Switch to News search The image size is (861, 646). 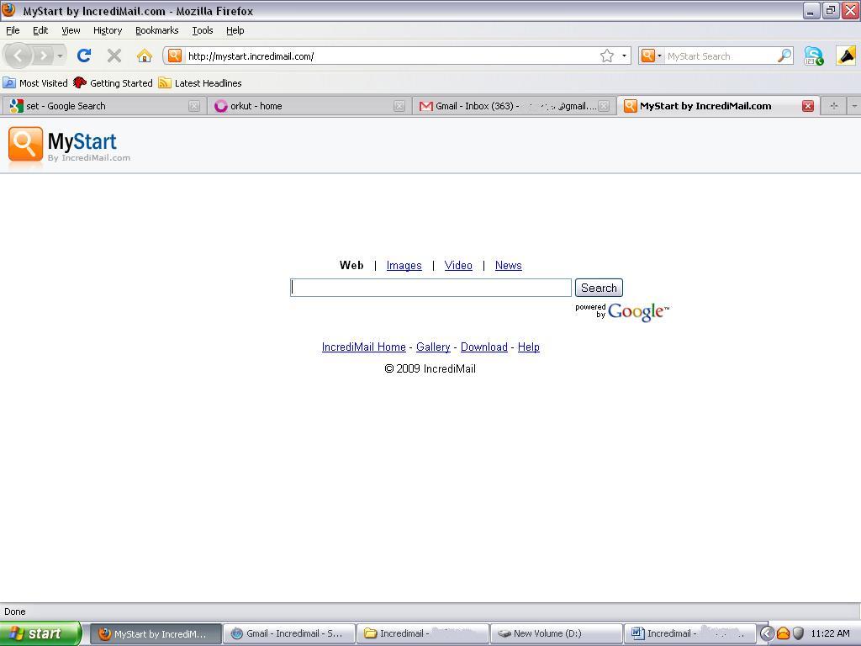point(509,265)
